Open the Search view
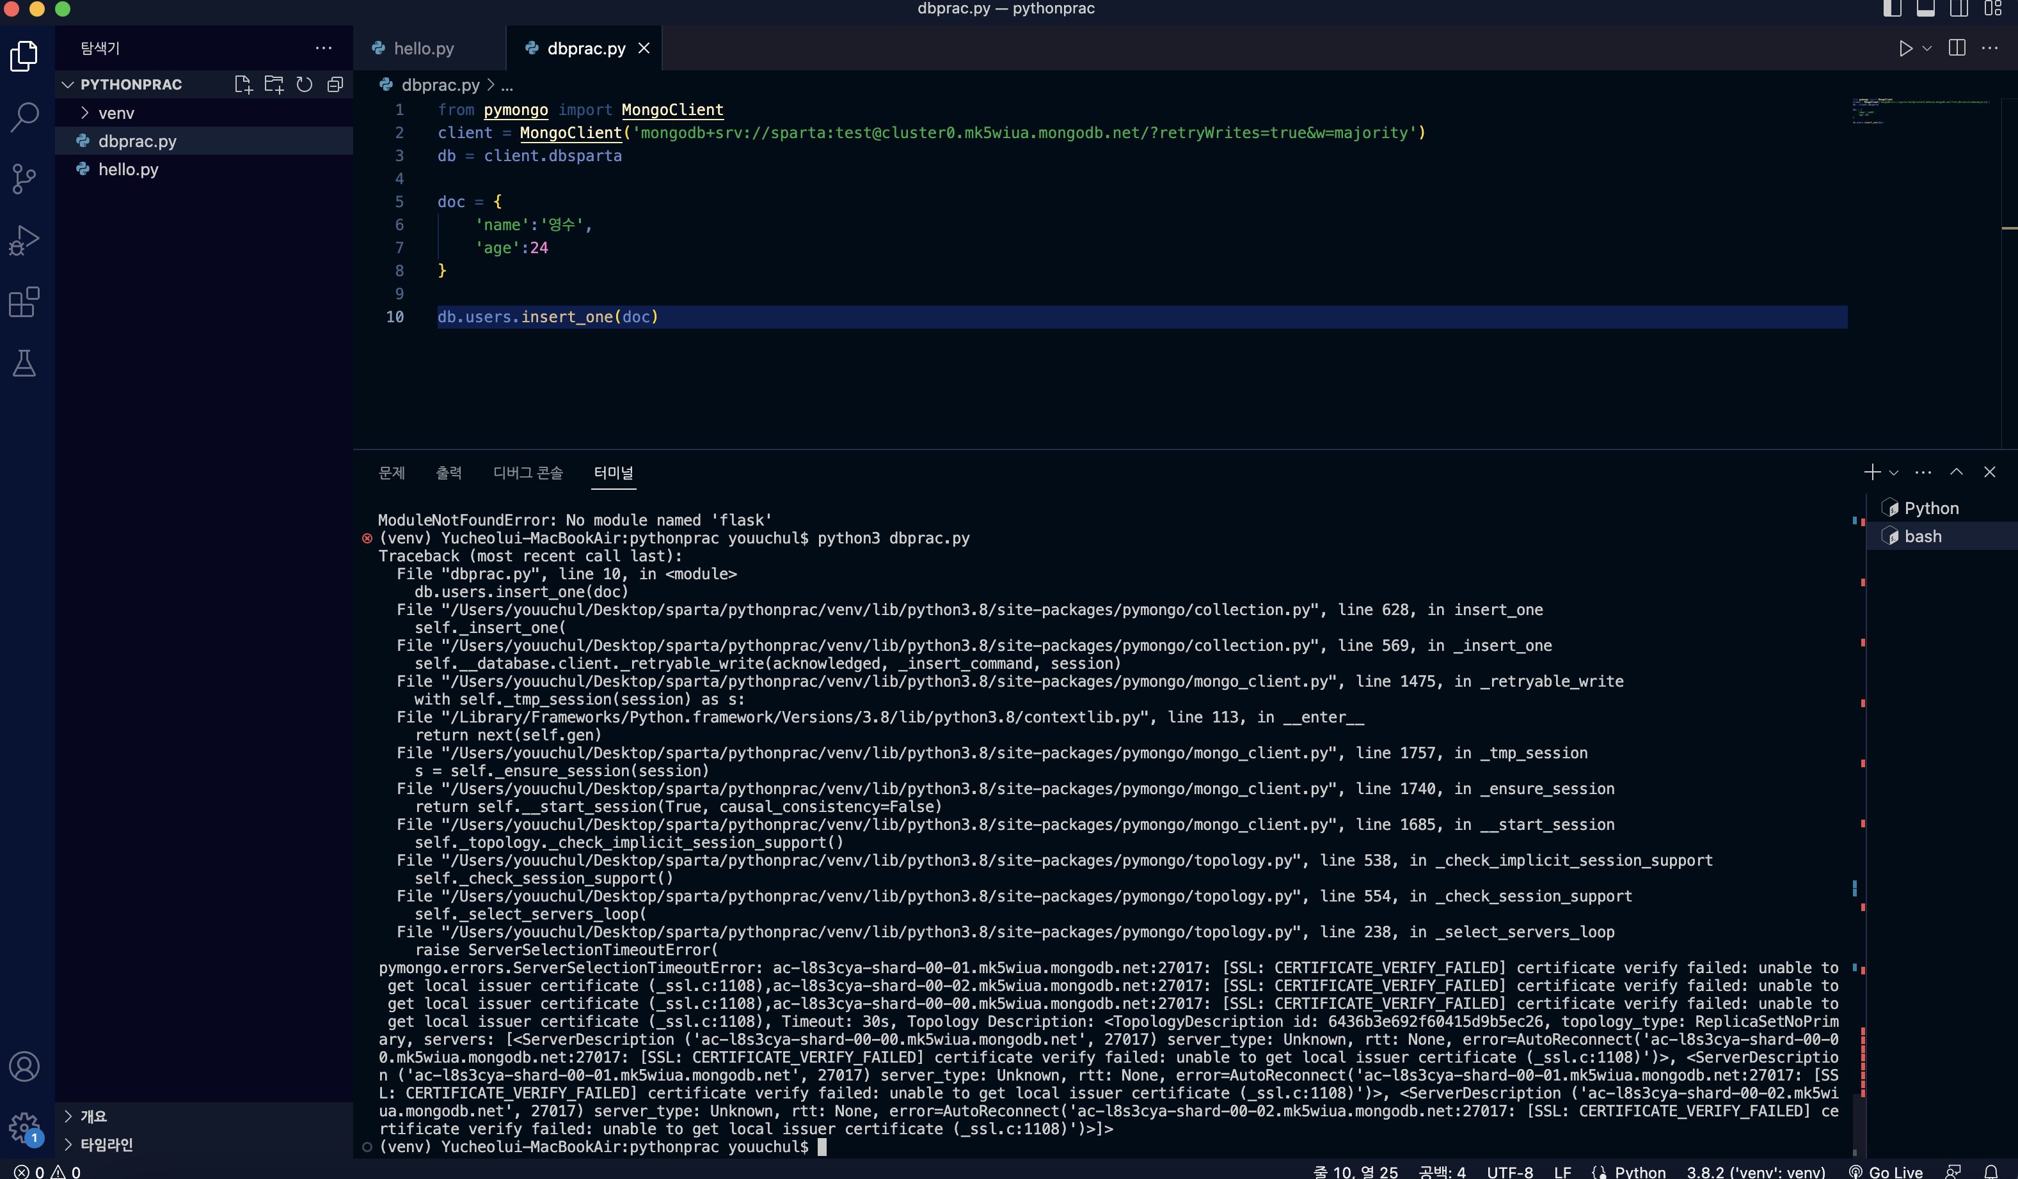This screenshot has width=2018, height=1179. click(24, 117)
